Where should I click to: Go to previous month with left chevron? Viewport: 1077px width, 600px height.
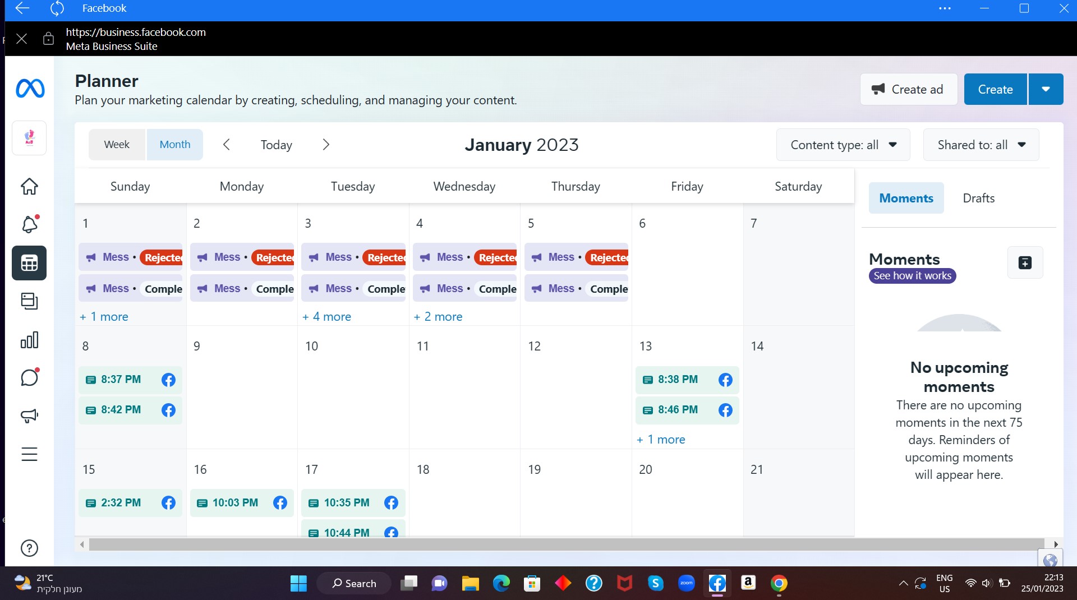[227, 145]
